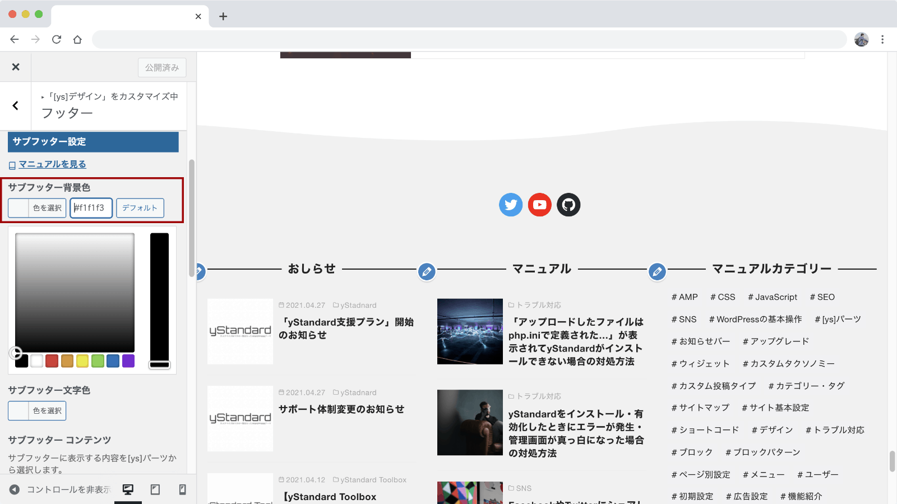Open a new browser tab
897x504 pixels.
223,16
